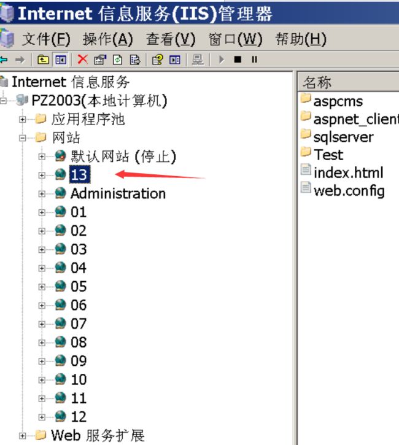Screen dimensions: 399x445
Task: Collapse the 网站 node
Action: click(23, 138)
